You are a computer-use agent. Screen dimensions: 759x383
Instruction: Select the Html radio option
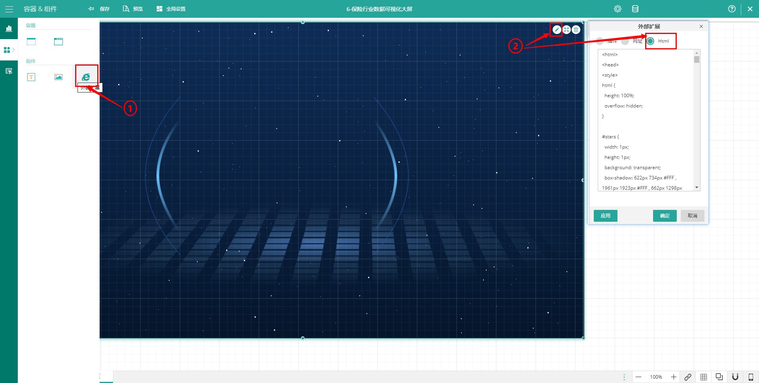tap(651, 41)
